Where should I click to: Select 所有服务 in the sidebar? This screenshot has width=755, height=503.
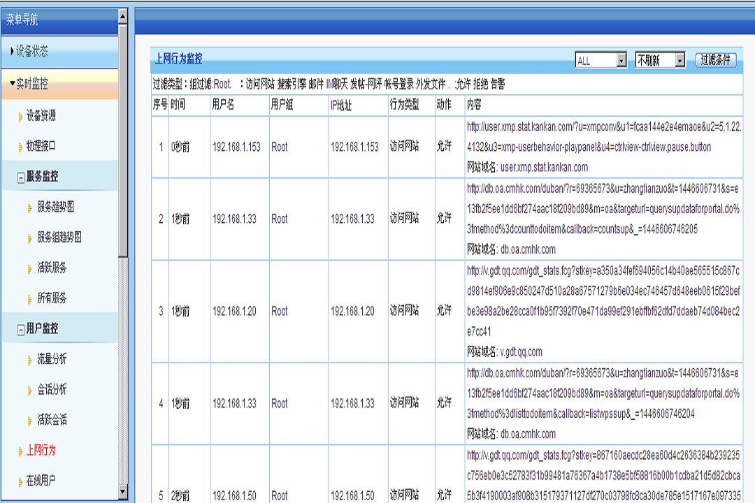coord(52,298)
